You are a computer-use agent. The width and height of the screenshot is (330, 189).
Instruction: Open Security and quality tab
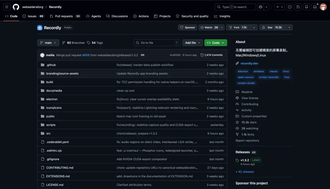coord(192,16)
